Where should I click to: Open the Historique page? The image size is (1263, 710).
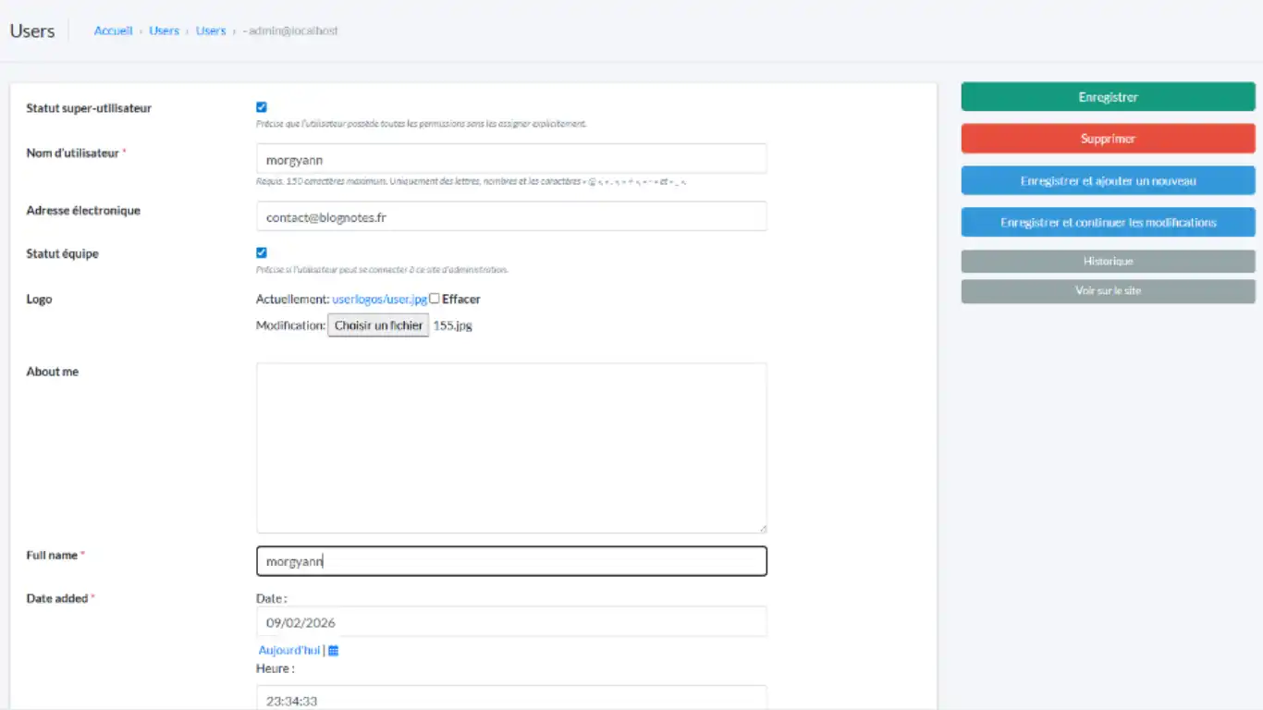(1108, 262)
